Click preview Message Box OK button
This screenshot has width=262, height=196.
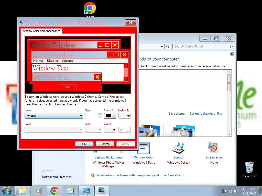[67, 87]
